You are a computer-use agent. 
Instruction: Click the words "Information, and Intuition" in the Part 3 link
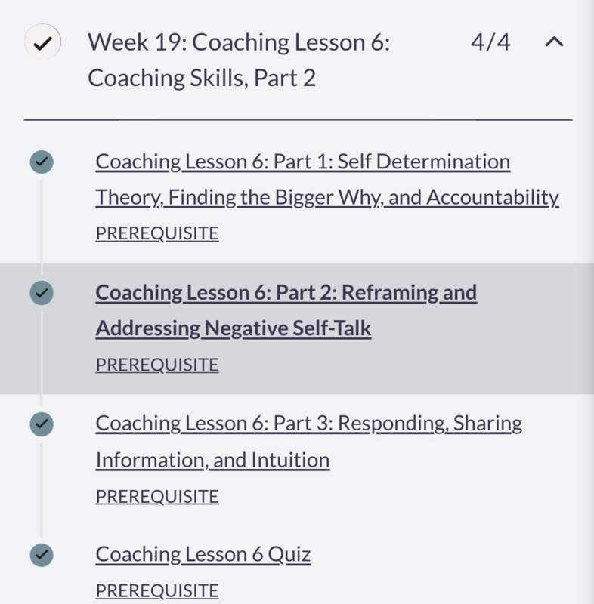(x=213, y=460)
